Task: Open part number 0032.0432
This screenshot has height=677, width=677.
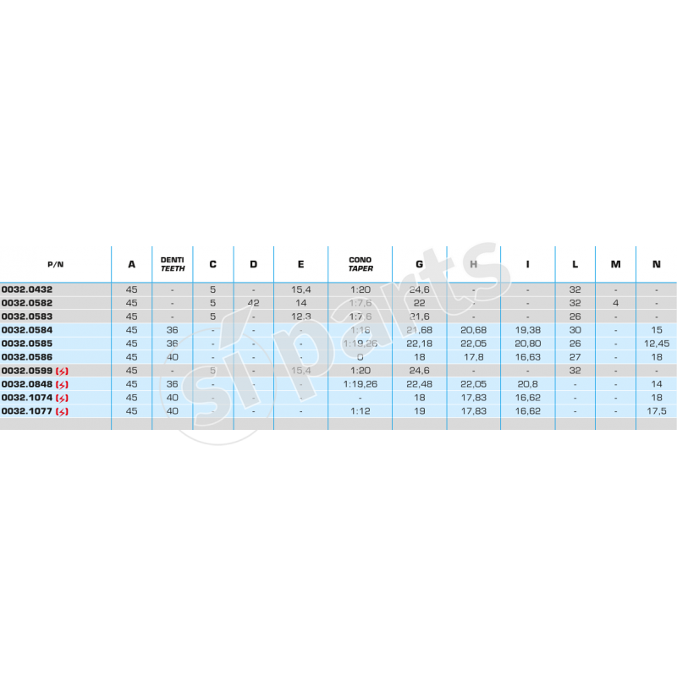Action: tap(26, 289)
